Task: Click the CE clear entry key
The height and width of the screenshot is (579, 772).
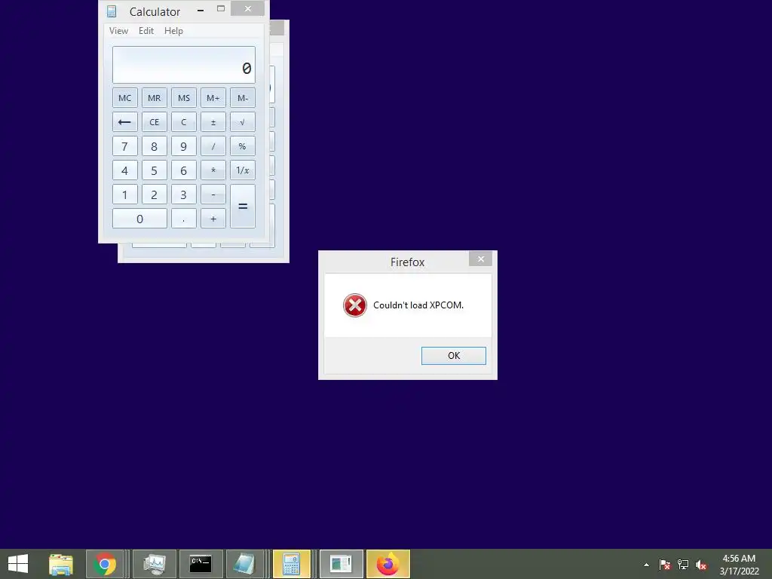Action: pos(154,121)
